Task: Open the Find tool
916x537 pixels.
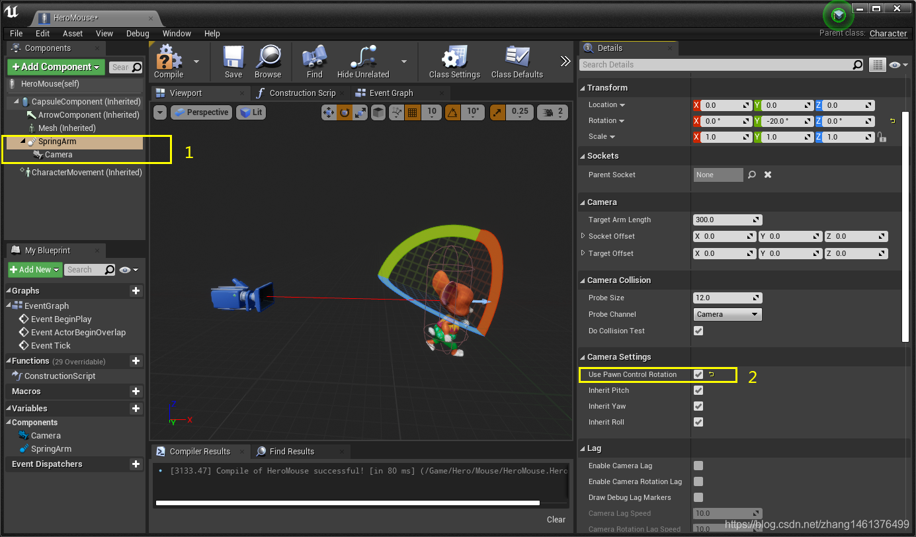Action: pos(315,57)
